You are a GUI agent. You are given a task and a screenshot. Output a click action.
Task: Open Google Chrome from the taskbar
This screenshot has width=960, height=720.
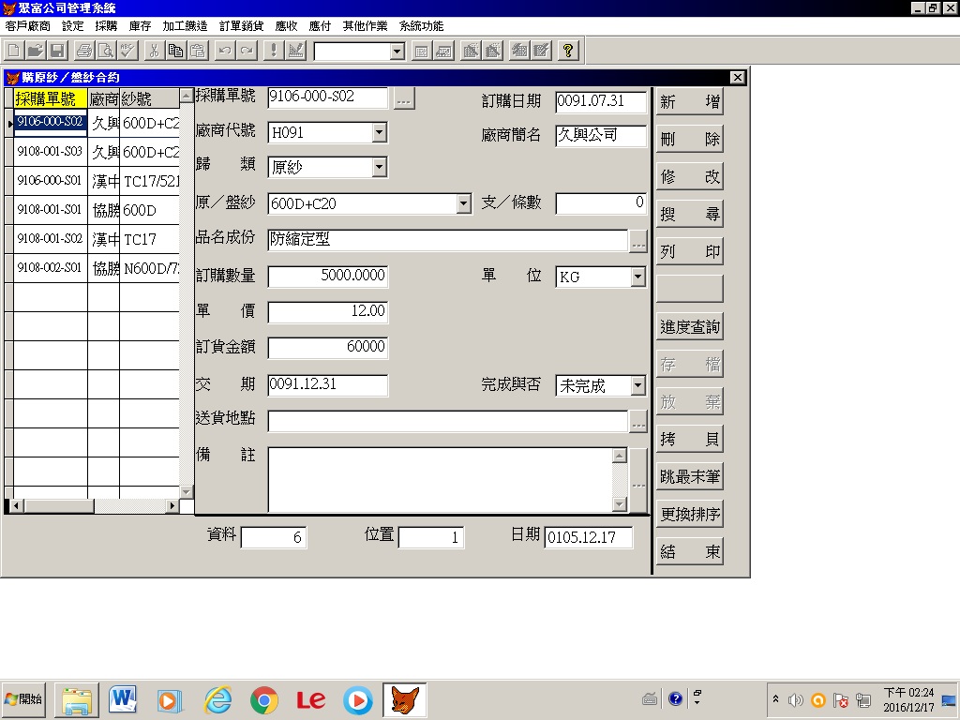(264, 699)
